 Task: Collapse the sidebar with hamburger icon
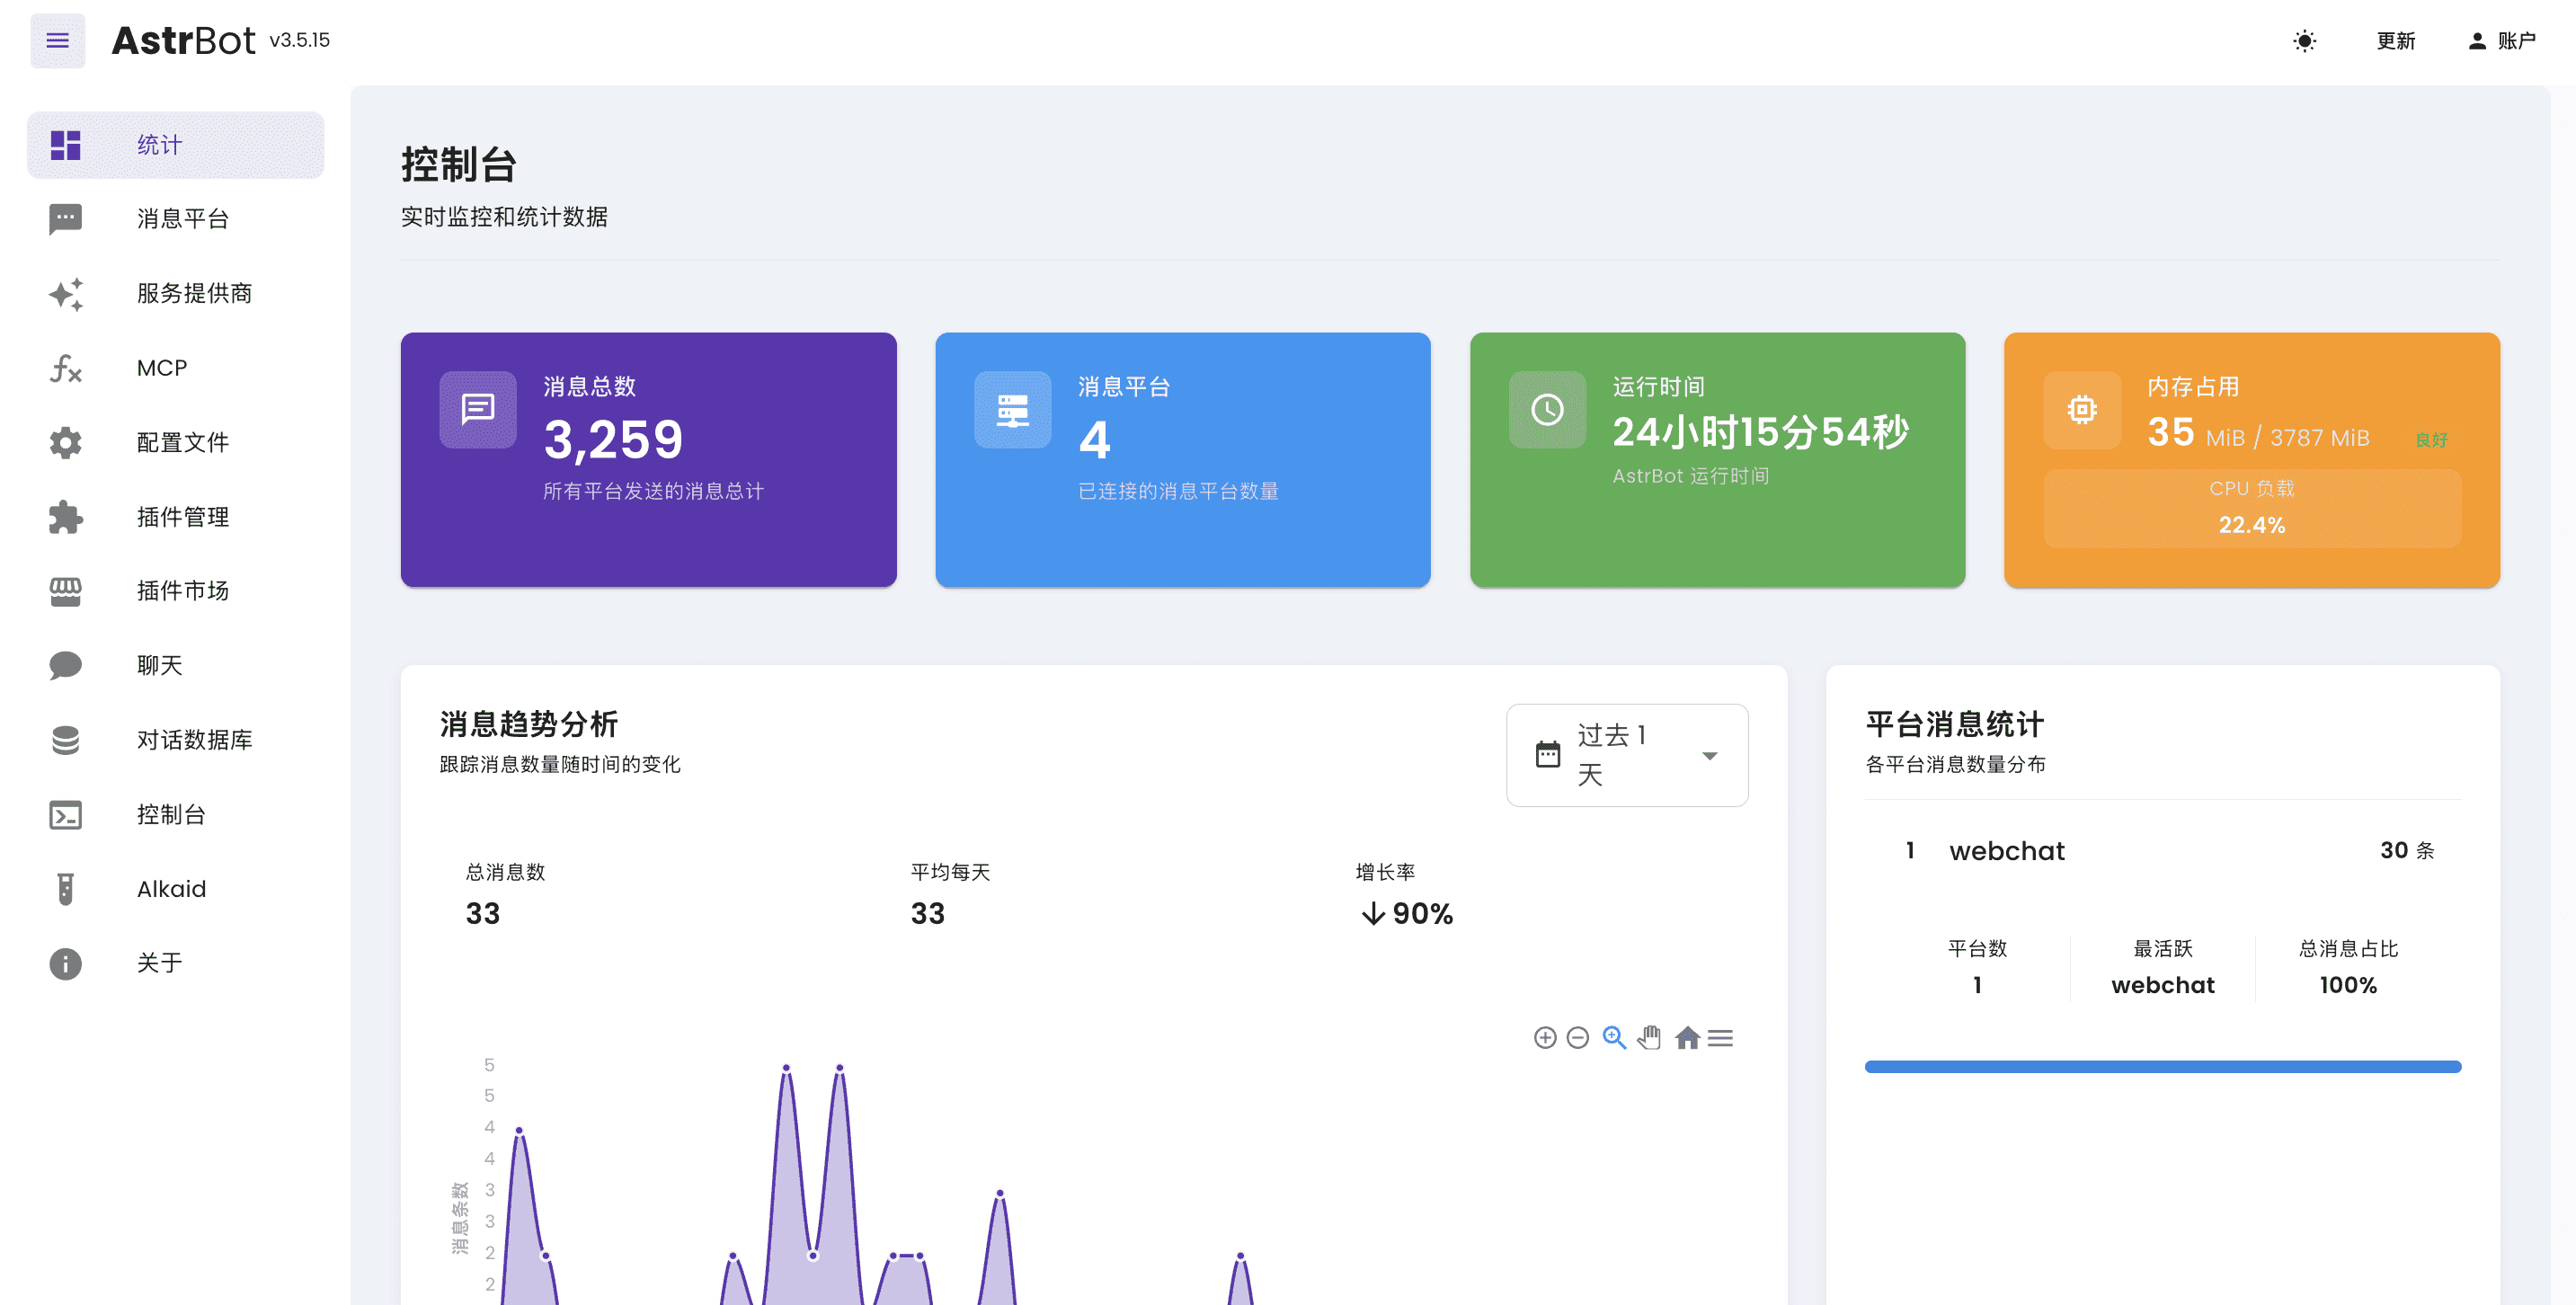tap(57, 41)
